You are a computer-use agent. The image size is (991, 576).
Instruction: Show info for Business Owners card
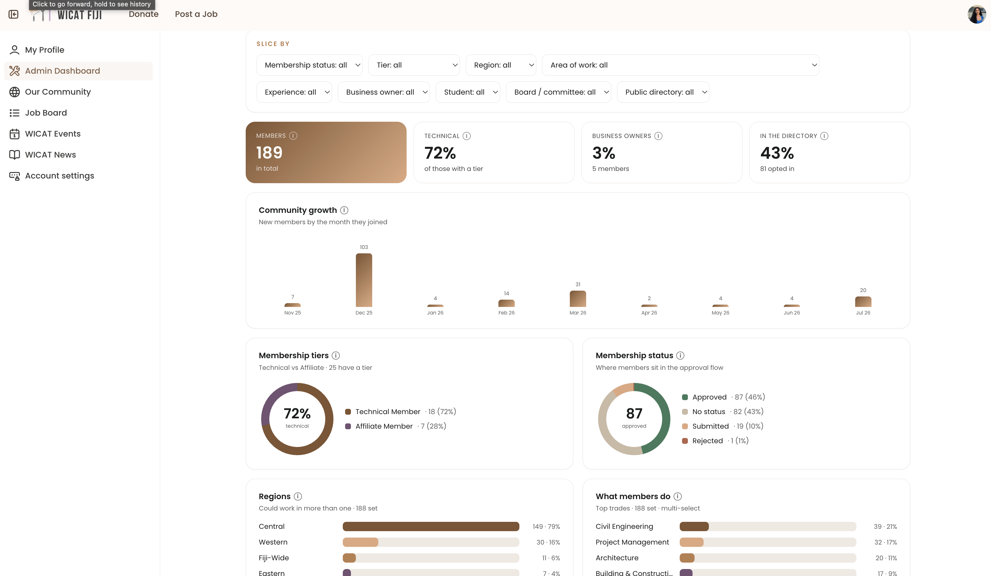tap(658, 136)
